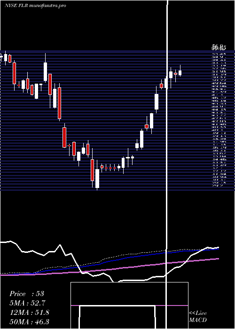Click the NYSE FLR chart title text
This screenshot has width=235, height=329.
pyautogui.click(x=35, y=6)
